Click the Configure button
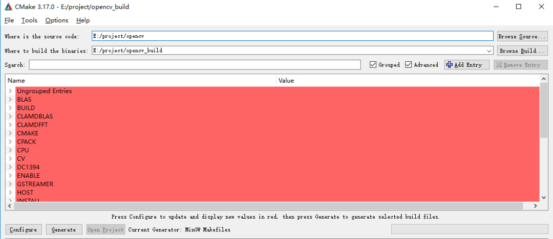The width and height of the screenshot is (553, 239). point(23,229)
